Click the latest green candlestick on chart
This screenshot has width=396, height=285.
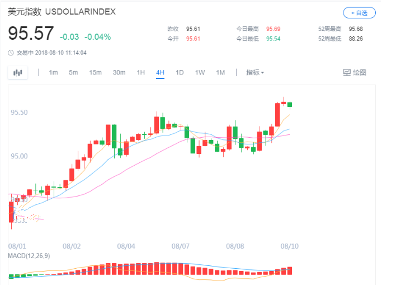290,105
